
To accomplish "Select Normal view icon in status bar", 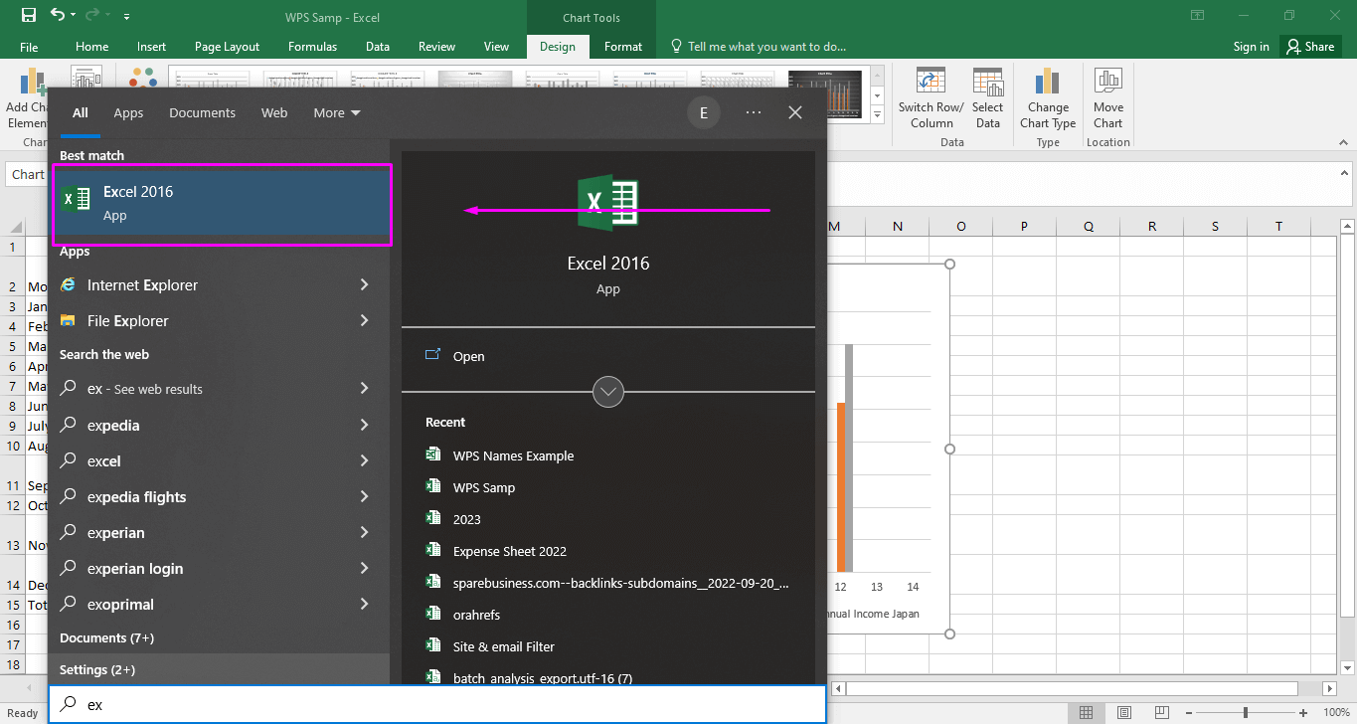I will coord(1086,712).
